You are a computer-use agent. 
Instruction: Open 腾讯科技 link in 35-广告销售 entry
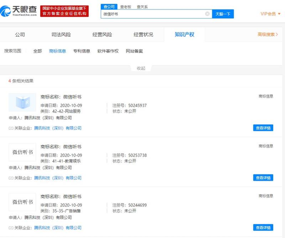click(58, 228)
